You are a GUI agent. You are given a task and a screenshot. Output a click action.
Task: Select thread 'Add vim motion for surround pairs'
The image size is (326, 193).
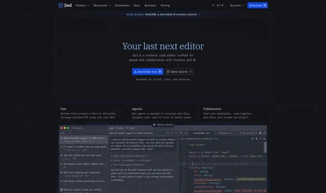point(83,157)
